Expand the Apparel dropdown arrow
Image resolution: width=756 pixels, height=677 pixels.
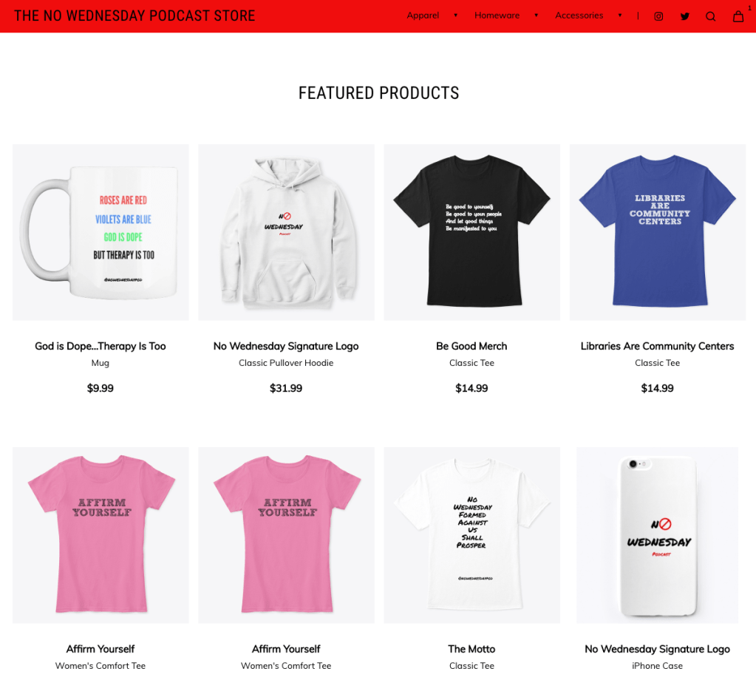click(456, 16)
